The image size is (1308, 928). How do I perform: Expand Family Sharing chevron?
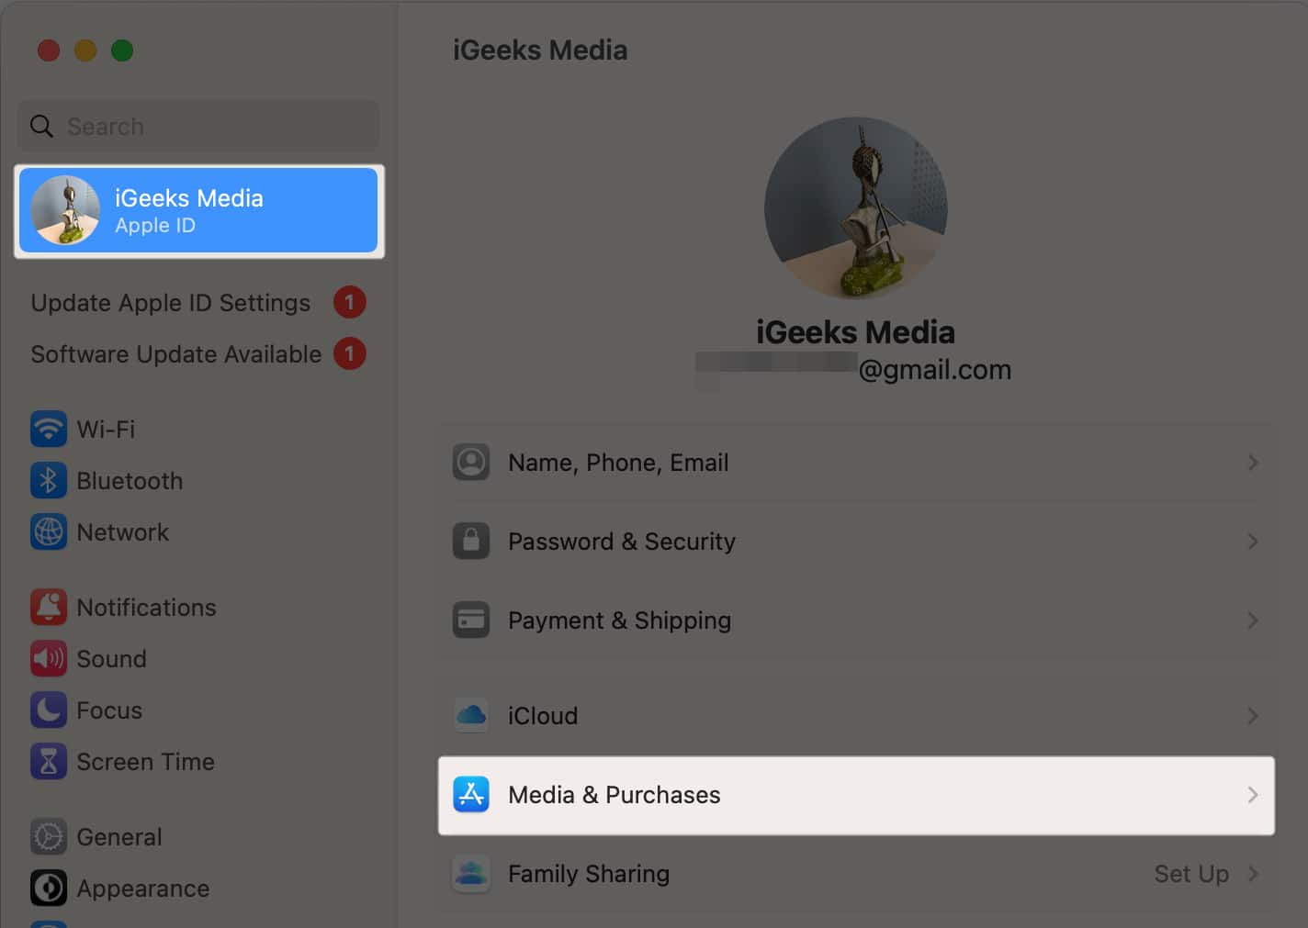coord(1253,873)
